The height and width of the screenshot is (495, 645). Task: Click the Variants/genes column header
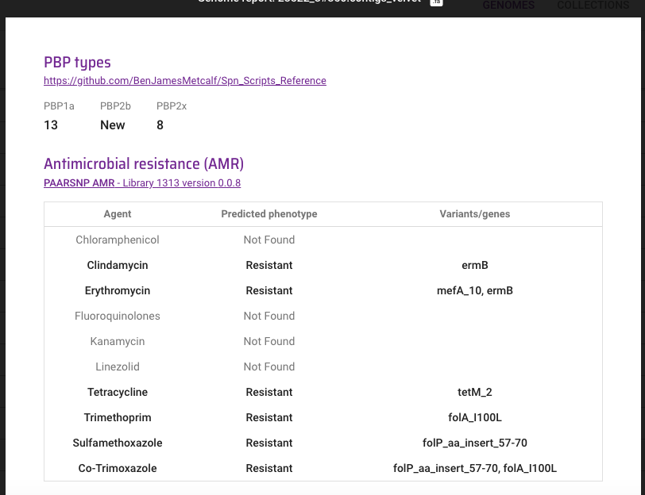coord(475,214)
